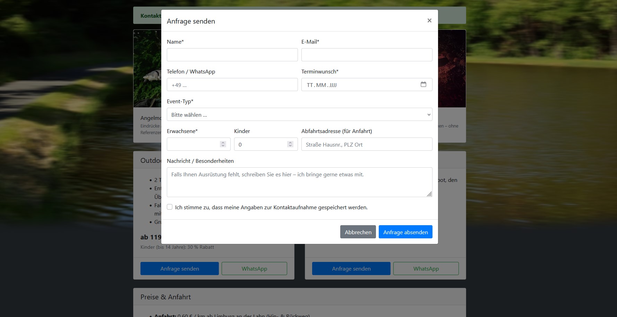The width and height of the screenshot is (617, 317).
Task: Close the Anfrage senden dialog
Action: (429, 20)
